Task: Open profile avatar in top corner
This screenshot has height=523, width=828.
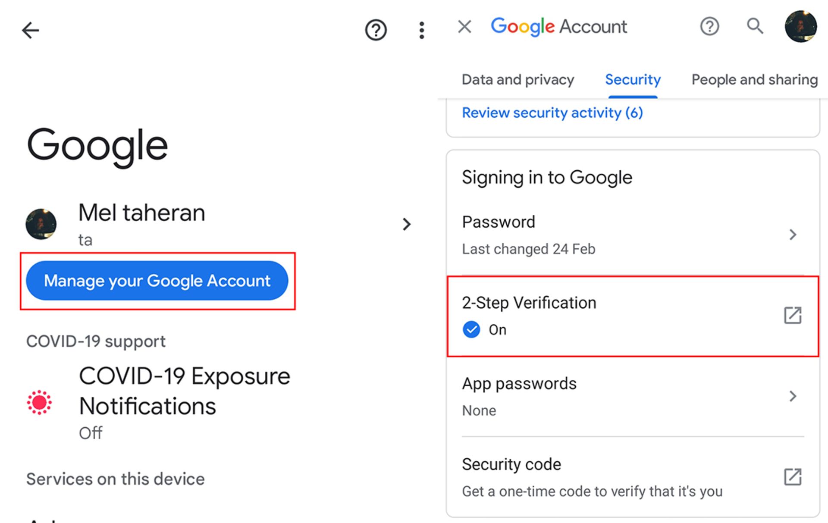Action: tap(800, 27)
